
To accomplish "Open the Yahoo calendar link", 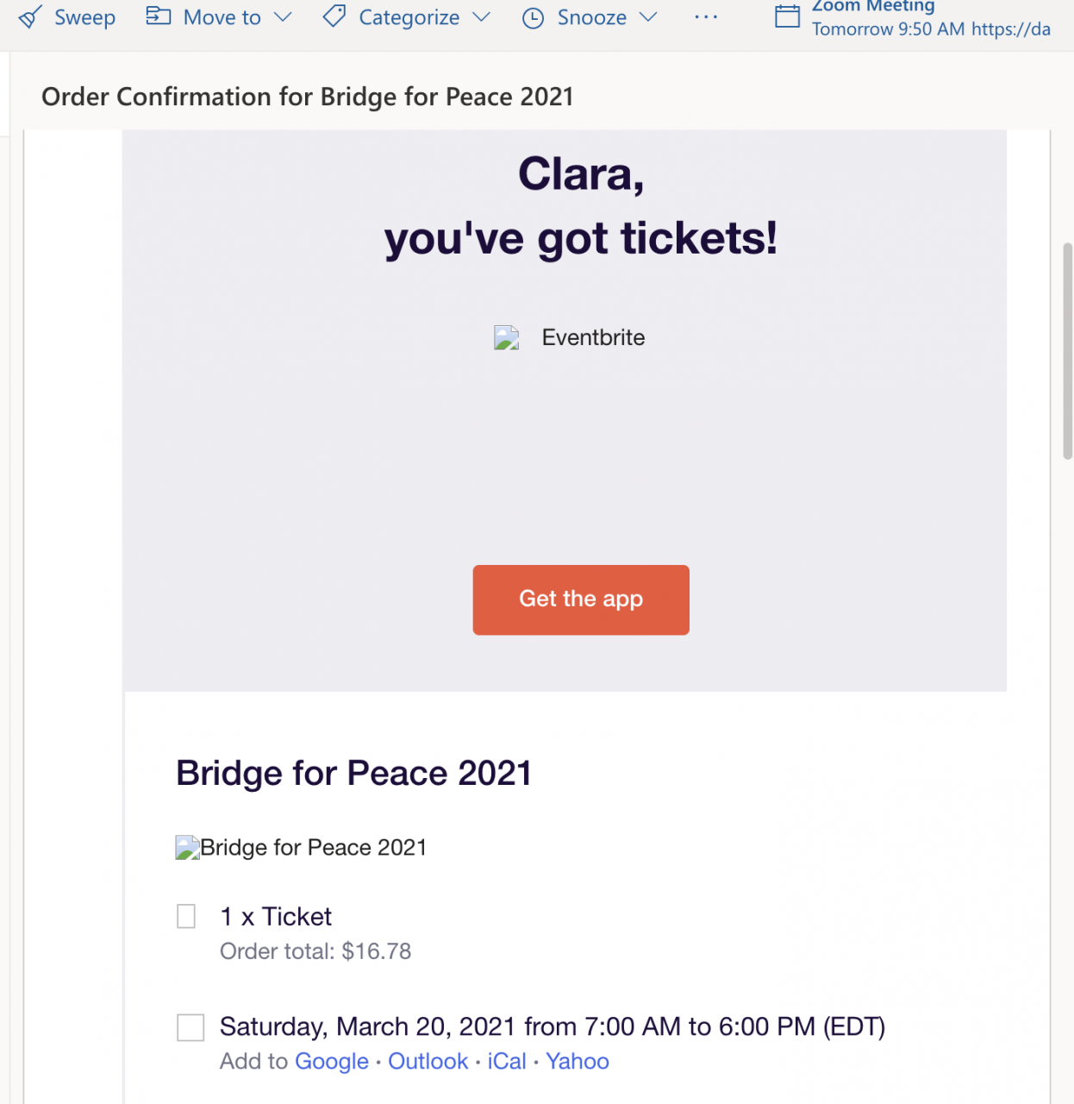I will [578, 1062].
